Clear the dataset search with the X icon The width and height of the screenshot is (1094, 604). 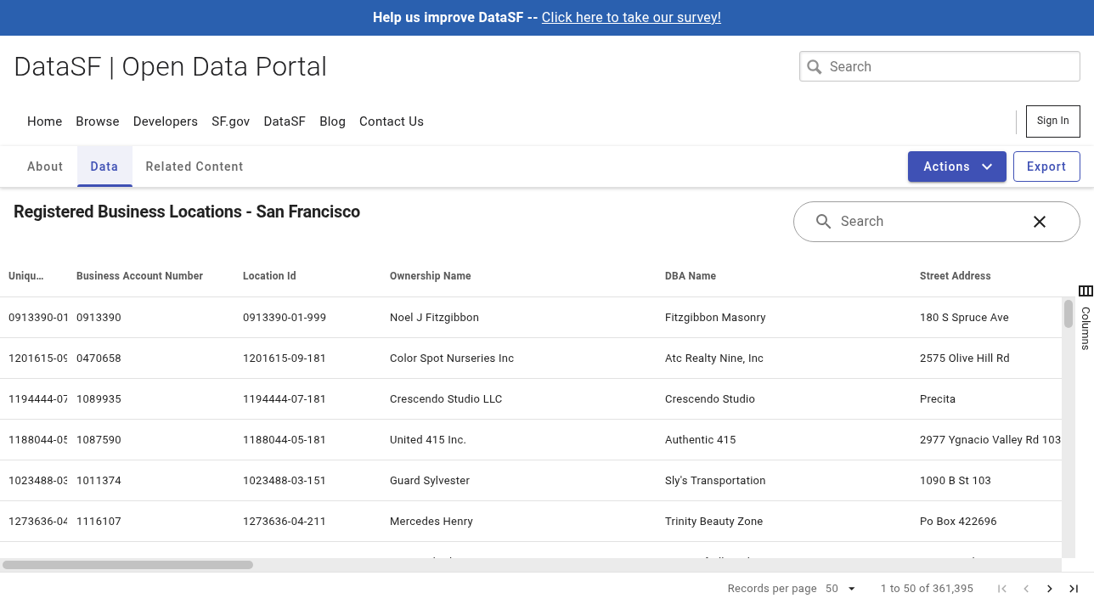(x=1040, y=222)
